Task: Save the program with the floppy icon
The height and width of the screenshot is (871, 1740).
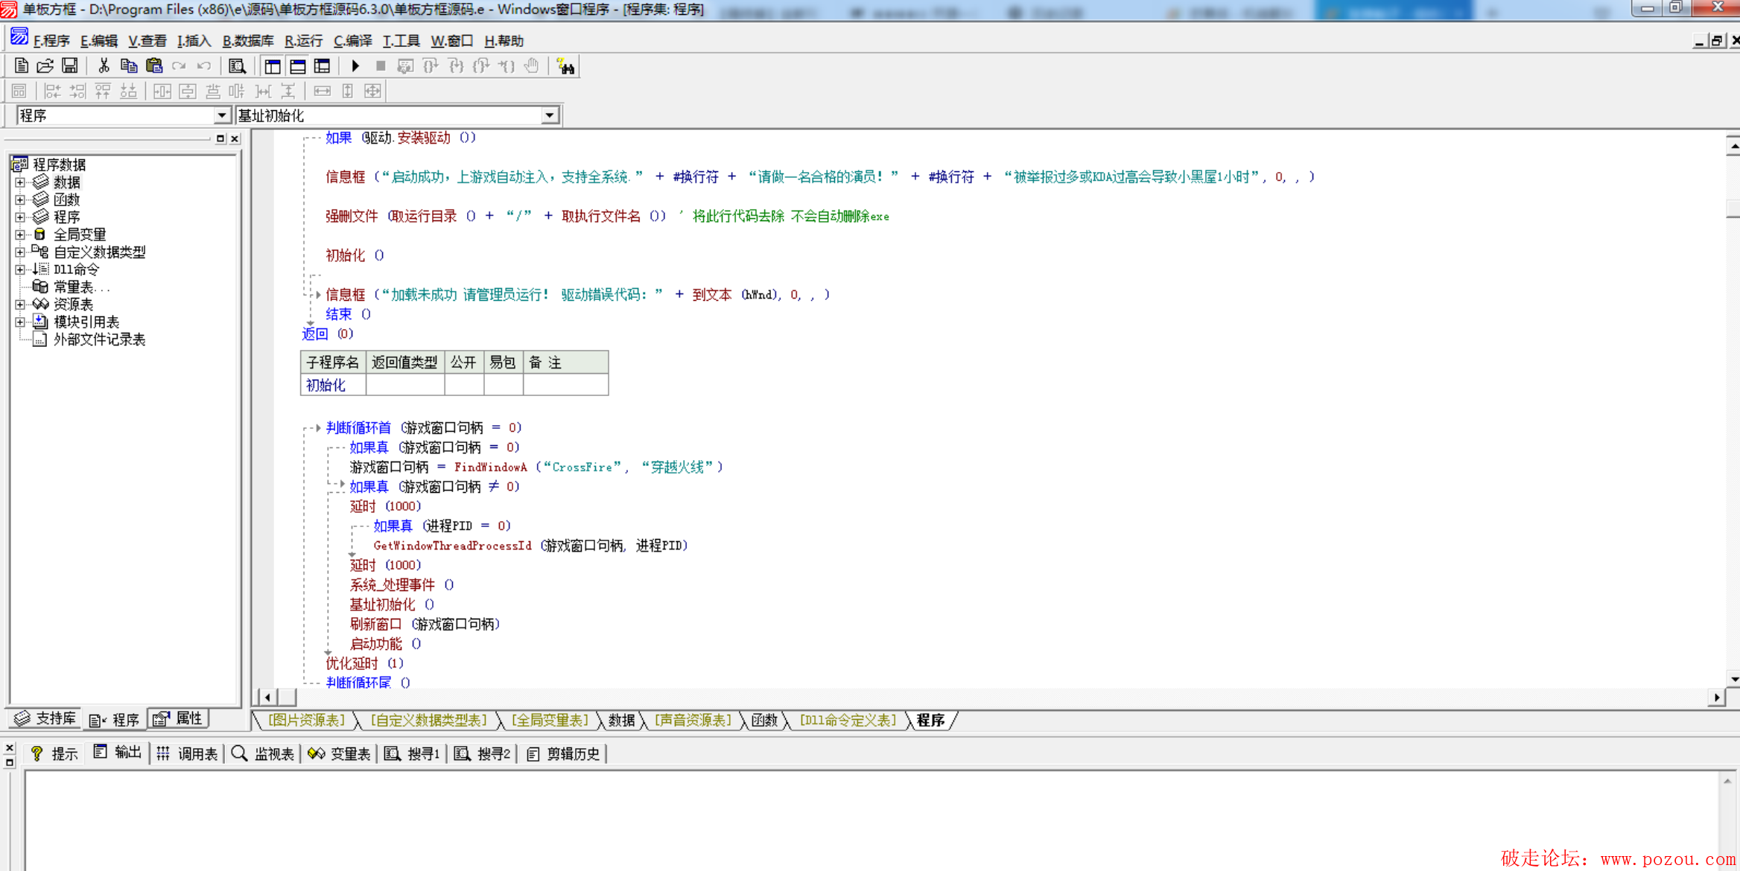Action: (69, 66)
